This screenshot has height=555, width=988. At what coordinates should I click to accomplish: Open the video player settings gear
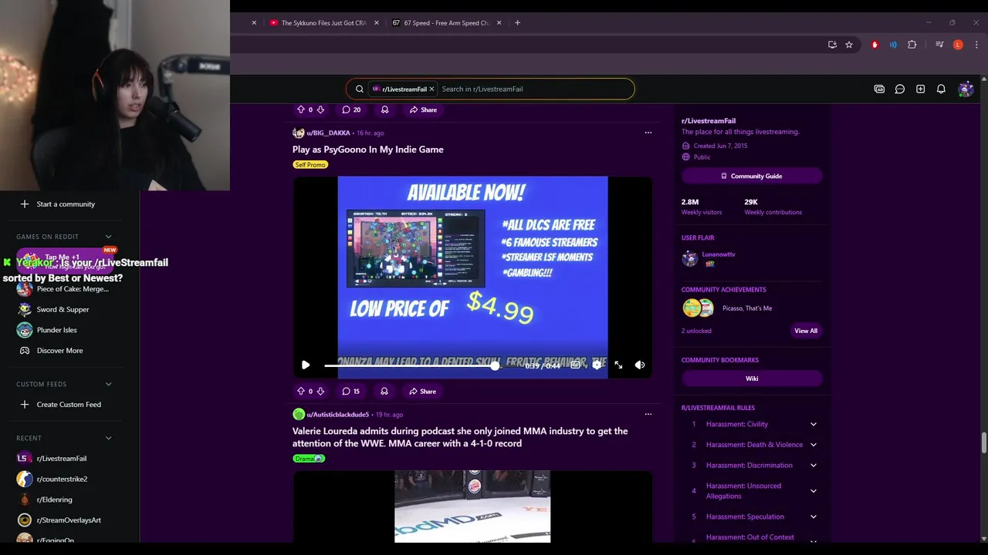597,365
